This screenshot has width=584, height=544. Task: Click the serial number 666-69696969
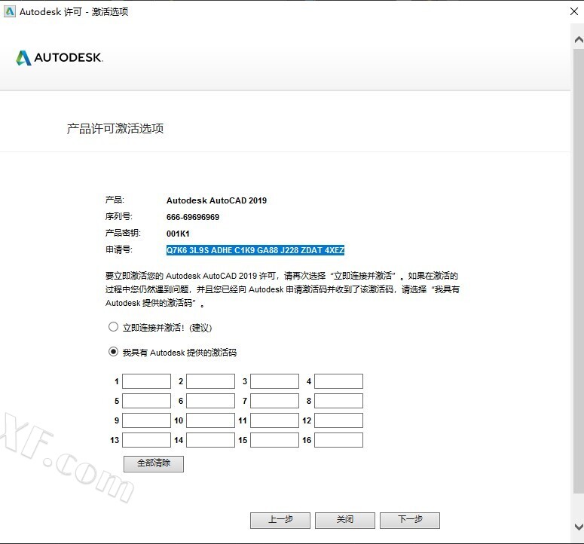pyautogui.click(x=193, y=217)
